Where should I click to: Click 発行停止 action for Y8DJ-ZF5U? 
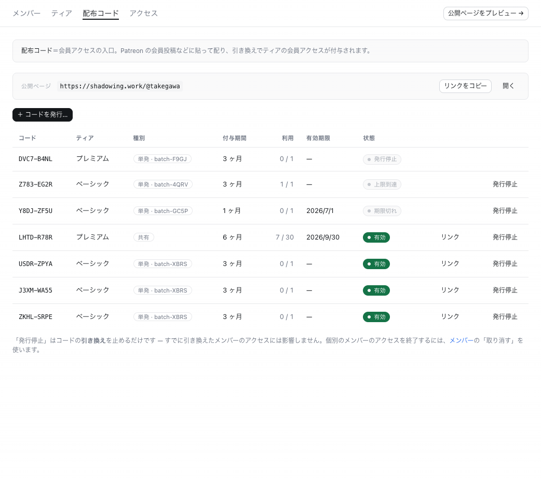pos(505,210)
